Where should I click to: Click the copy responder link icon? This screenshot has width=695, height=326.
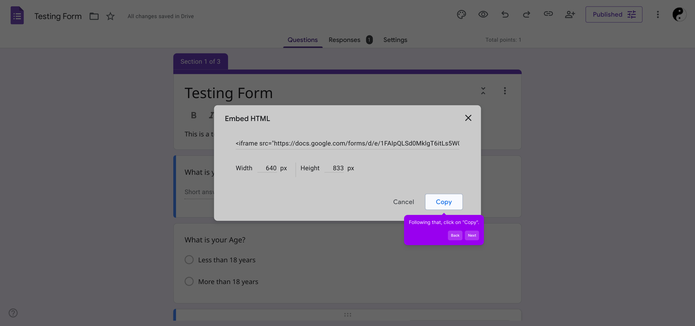[548, 14]
